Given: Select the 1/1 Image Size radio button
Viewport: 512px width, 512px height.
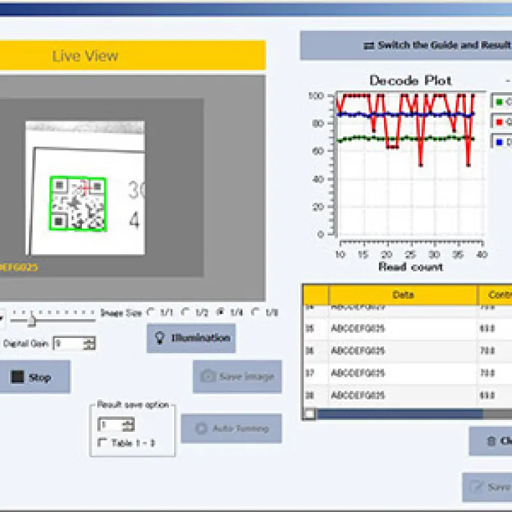Looking at the screenshot, I should point(151,312).
